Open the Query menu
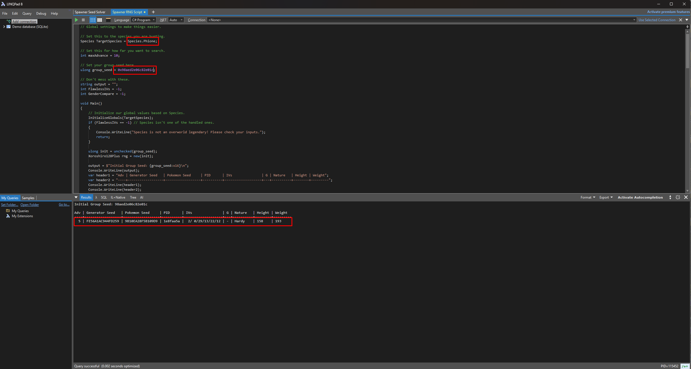Viewport: 691px width, 369px height. (27, 14)
